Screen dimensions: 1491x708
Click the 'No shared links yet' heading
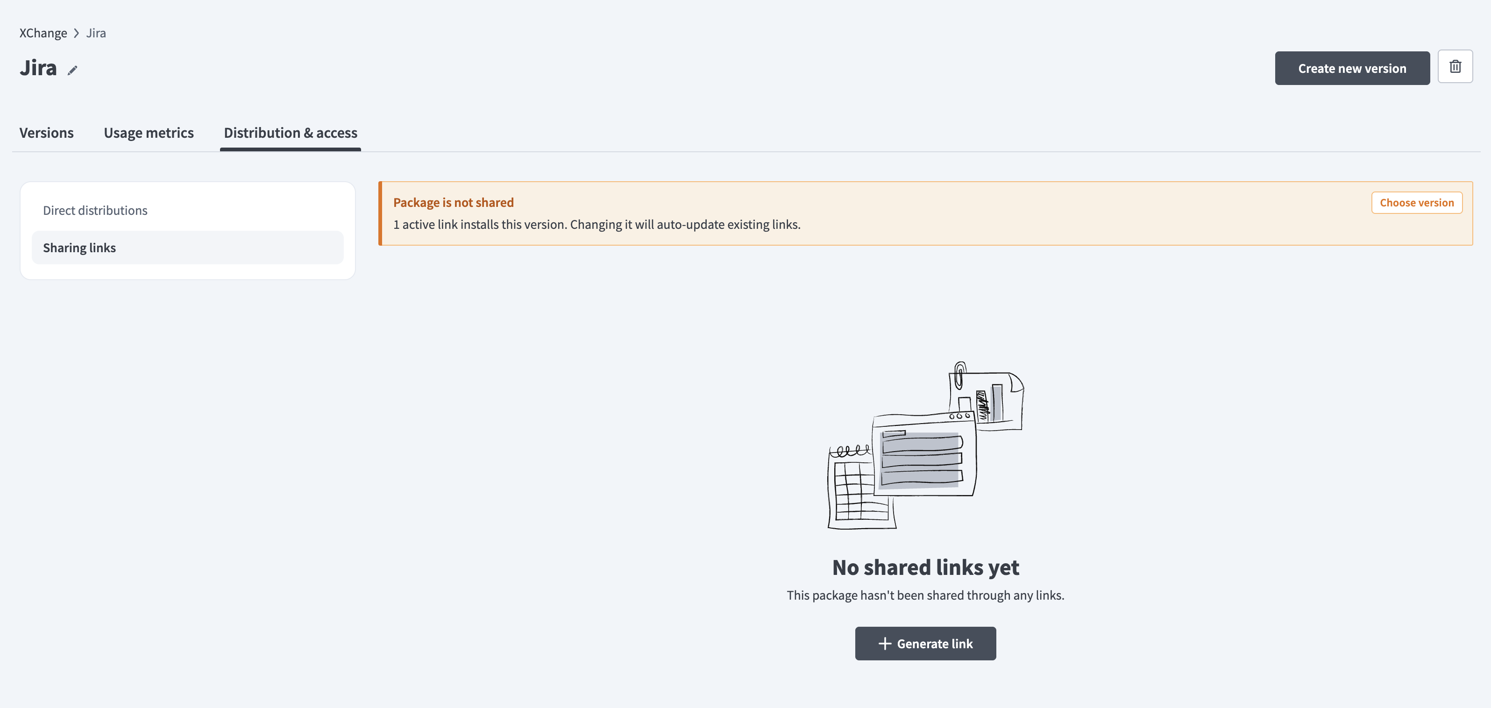tap(925, 567)
